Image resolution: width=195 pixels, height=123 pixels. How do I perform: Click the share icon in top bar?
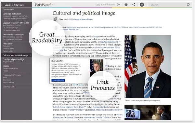pyautogui.click(x=134, y=5)
